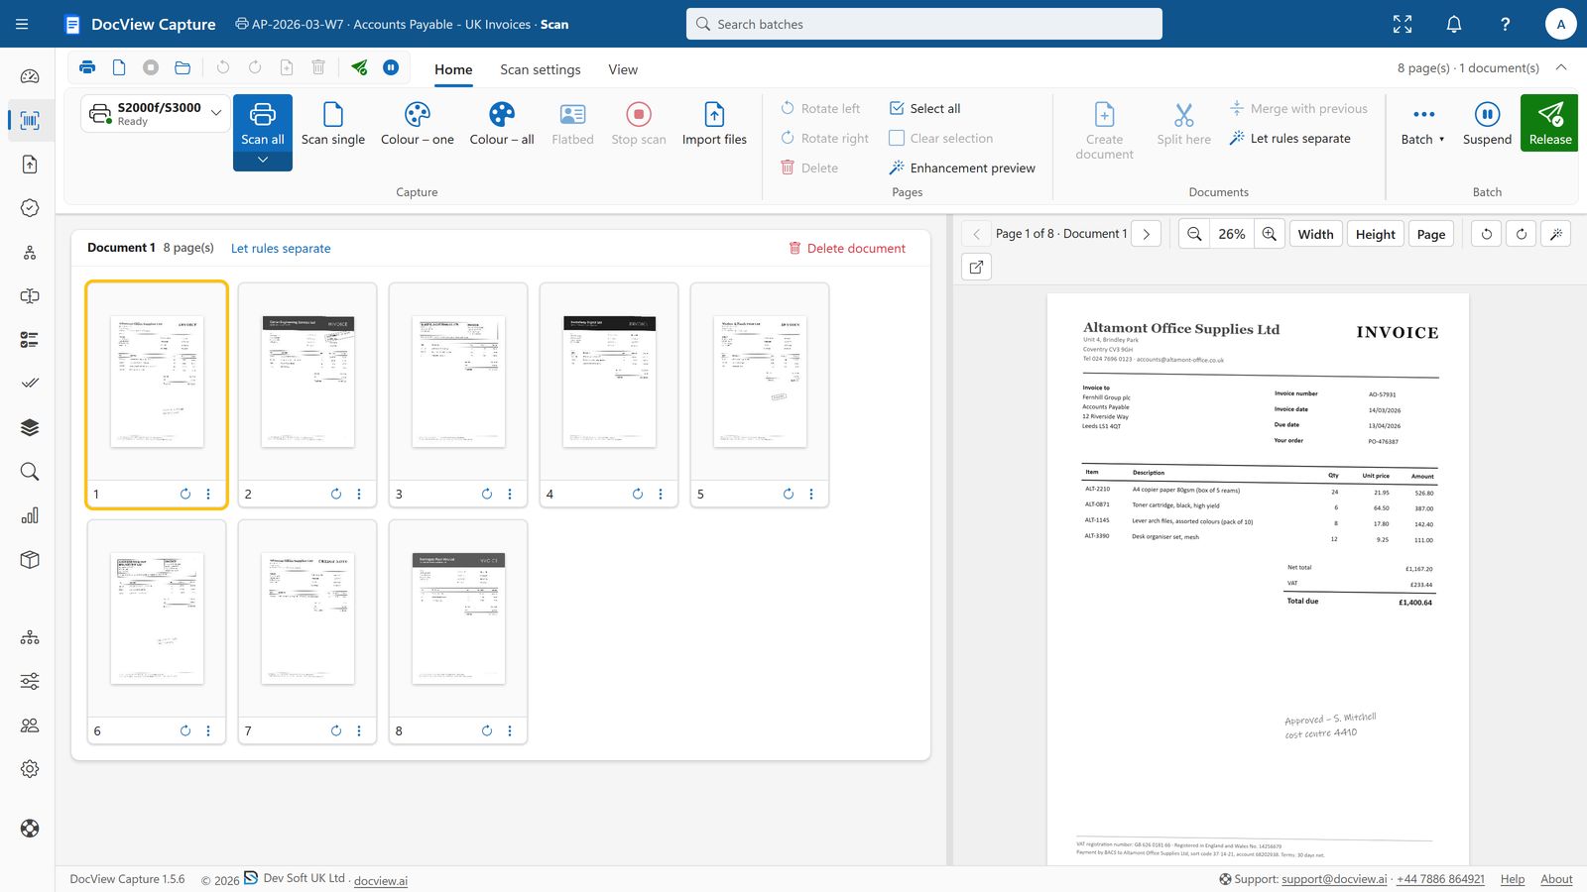Image resolution: width=1587 pixels, height=892 pixels.
Task: Click the print icon in quick toolbar
Action: pos(87,67)
